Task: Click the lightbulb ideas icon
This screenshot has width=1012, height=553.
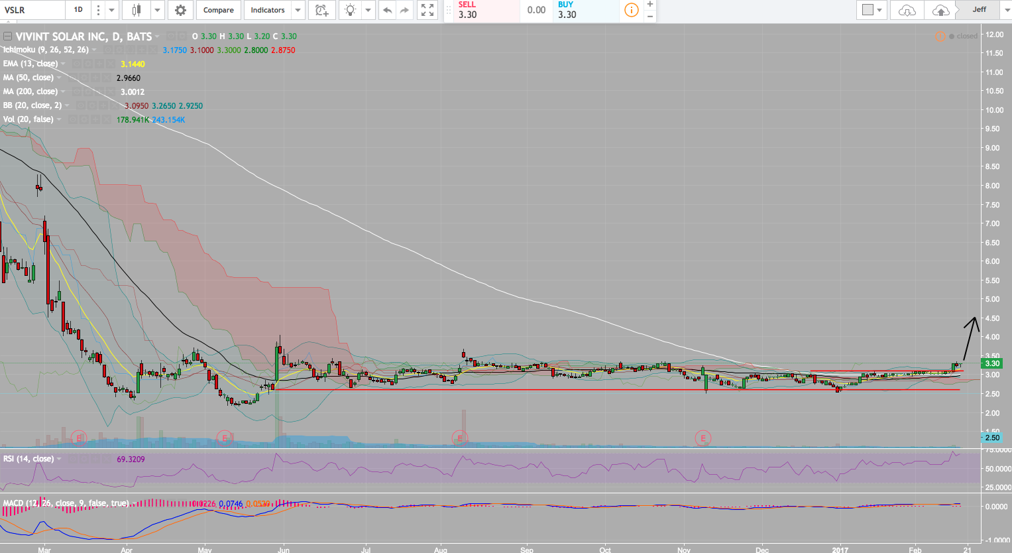Action: tap(350, 10)
